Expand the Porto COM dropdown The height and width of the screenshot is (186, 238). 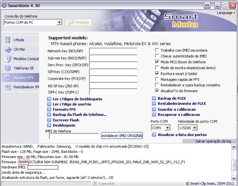[x=167, y=128]
